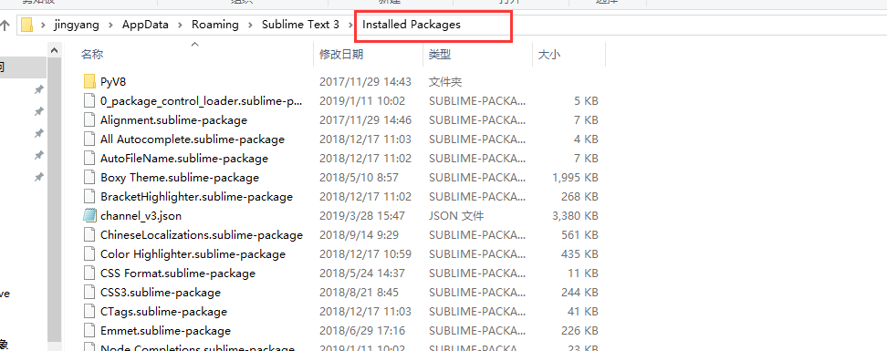This screenshot has height=351, width=887.
Task: Click the 2018/8/21 8:45 date cell
Action: 359,293
